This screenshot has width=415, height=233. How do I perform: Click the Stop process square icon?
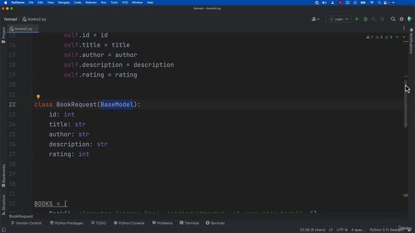382,19
